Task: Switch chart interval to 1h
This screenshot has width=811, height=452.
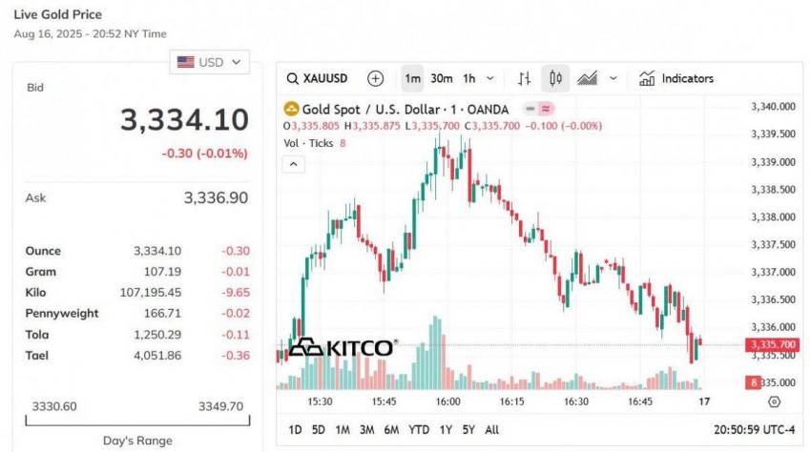Action: point(468,78)
